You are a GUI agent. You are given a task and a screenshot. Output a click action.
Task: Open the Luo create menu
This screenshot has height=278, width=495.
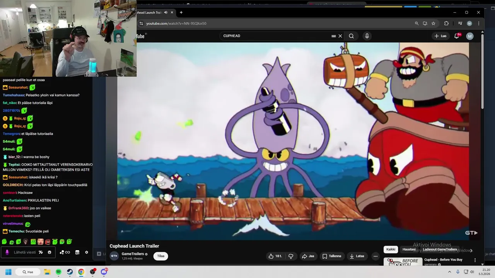pos(440,36)
